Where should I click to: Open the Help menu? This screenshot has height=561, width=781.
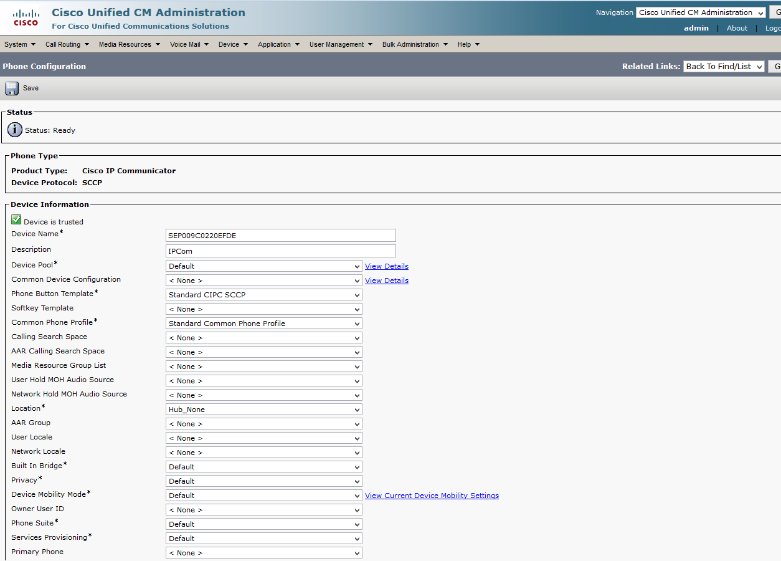pyautogui.click(x=469, y=44)
